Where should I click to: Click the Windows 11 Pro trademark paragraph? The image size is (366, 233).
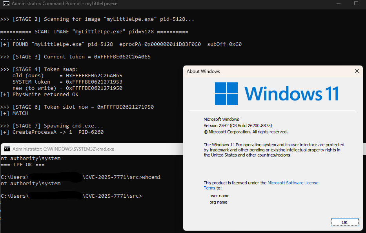point(274,150)
